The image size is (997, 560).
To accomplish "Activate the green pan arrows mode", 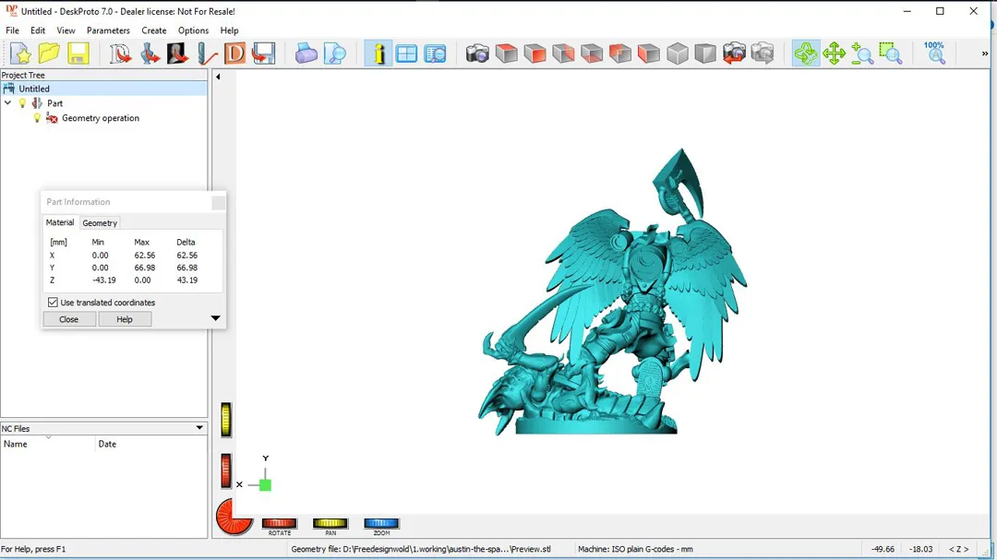I will (834, 54).
